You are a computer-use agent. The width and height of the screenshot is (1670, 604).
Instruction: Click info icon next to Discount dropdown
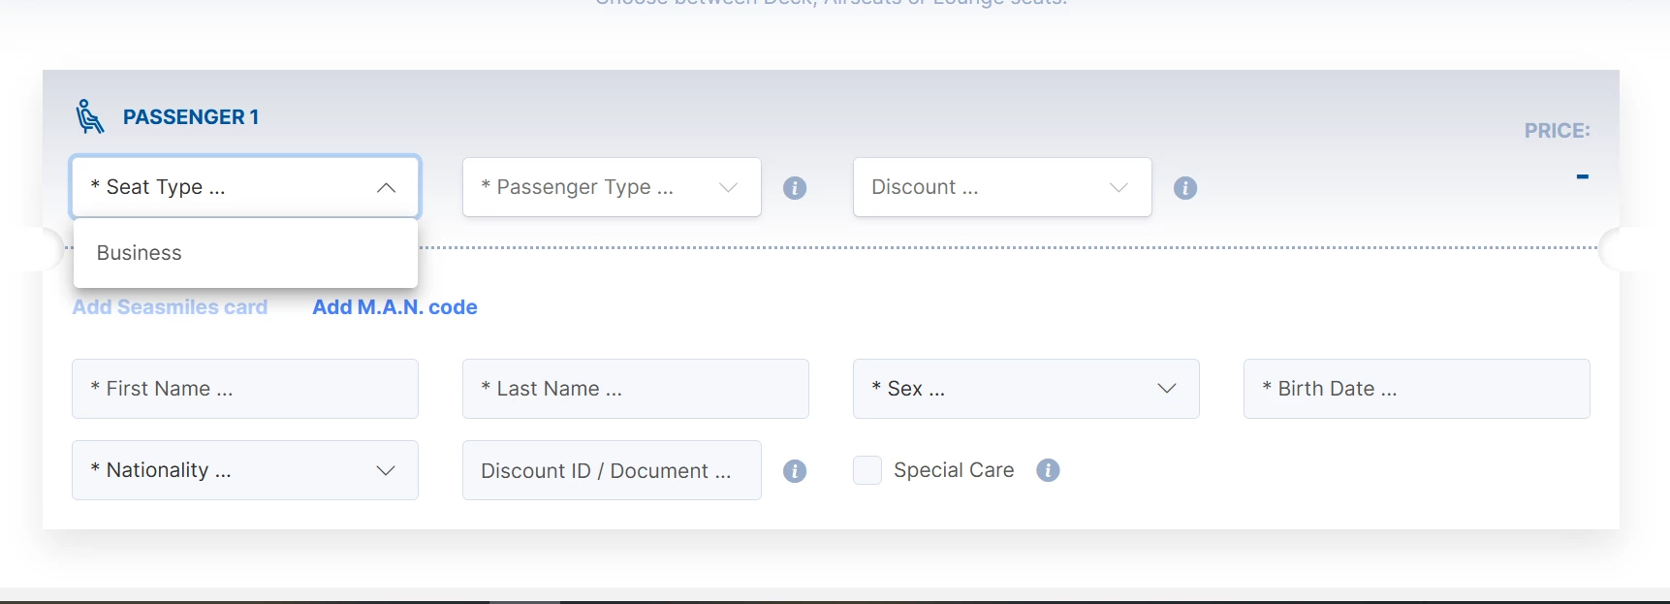[x=1185, y=188]
